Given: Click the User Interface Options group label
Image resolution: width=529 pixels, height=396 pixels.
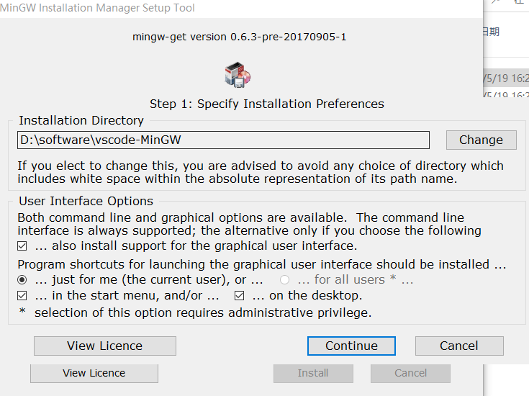Looking at the screenshot, I should point(86,201).
